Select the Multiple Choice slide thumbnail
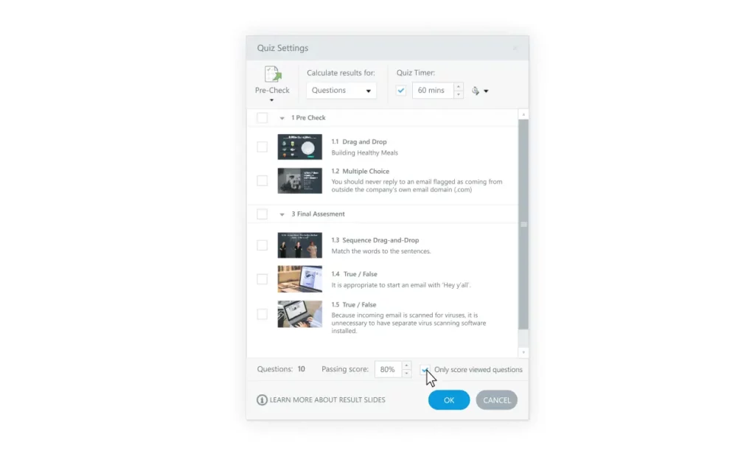 pos(299,181)
